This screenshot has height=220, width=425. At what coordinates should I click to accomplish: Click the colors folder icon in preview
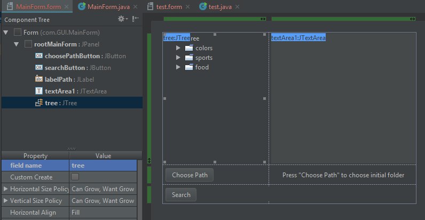click(x=188, y=48)
